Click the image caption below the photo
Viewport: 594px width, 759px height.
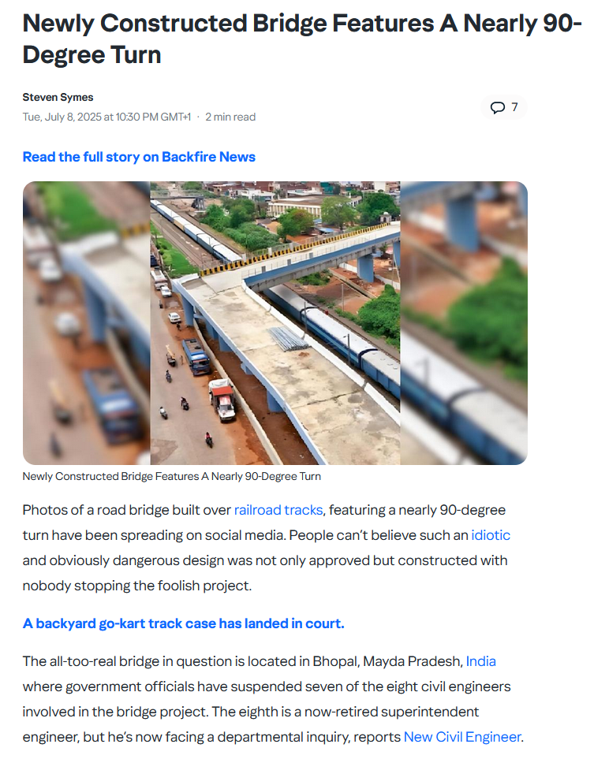point(171,476)
